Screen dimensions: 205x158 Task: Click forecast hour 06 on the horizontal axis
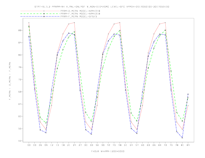[x=40, y=145]
